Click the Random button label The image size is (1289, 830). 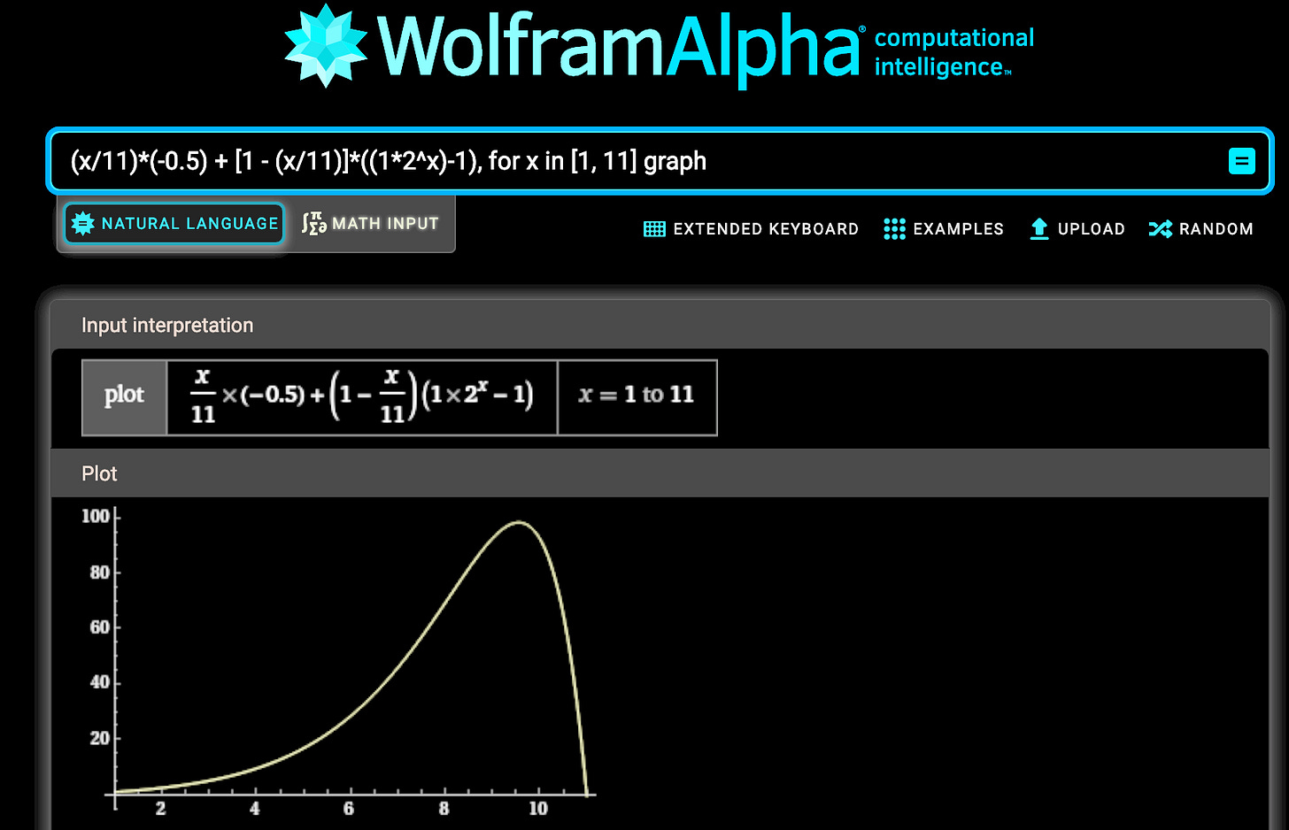(1216, 229)
